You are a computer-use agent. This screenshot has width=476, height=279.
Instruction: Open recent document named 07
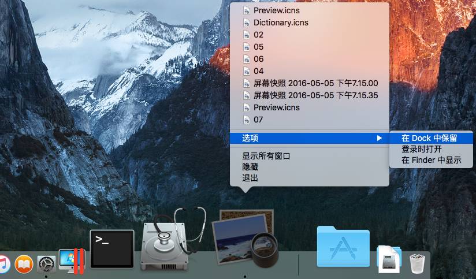[258, 120]
